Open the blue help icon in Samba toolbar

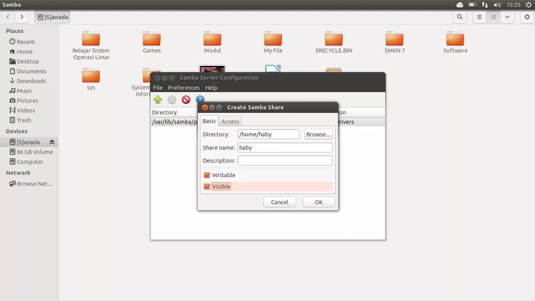pyautogui.click(x=200, y=100)
